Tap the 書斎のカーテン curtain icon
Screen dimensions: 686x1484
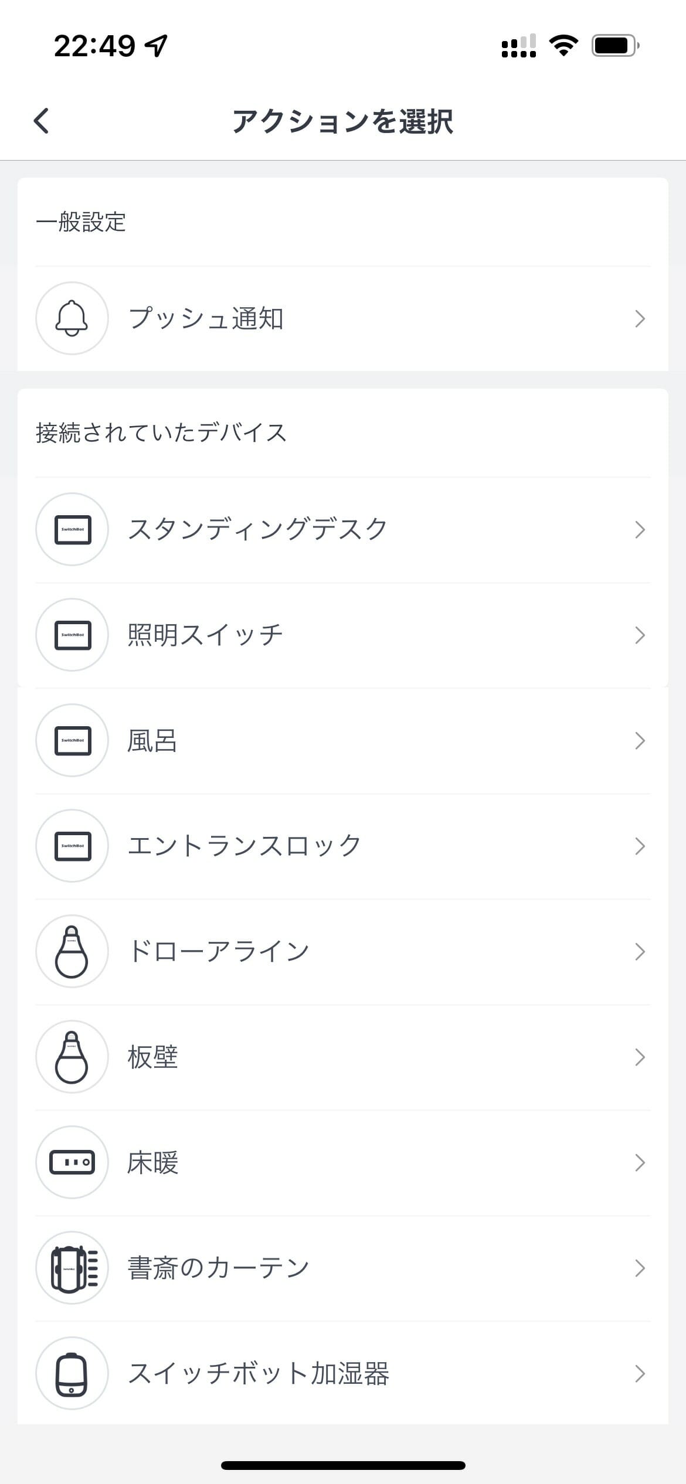[72, 1268]
